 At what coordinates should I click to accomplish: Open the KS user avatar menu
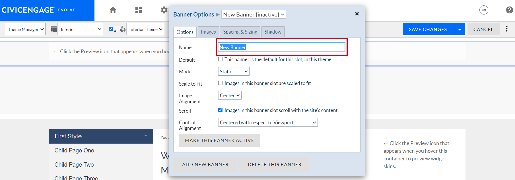[484, 10]
